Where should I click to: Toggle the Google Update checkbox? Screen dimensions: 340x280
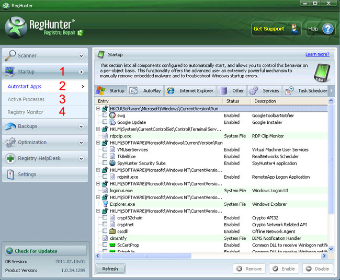coord(105,122)
